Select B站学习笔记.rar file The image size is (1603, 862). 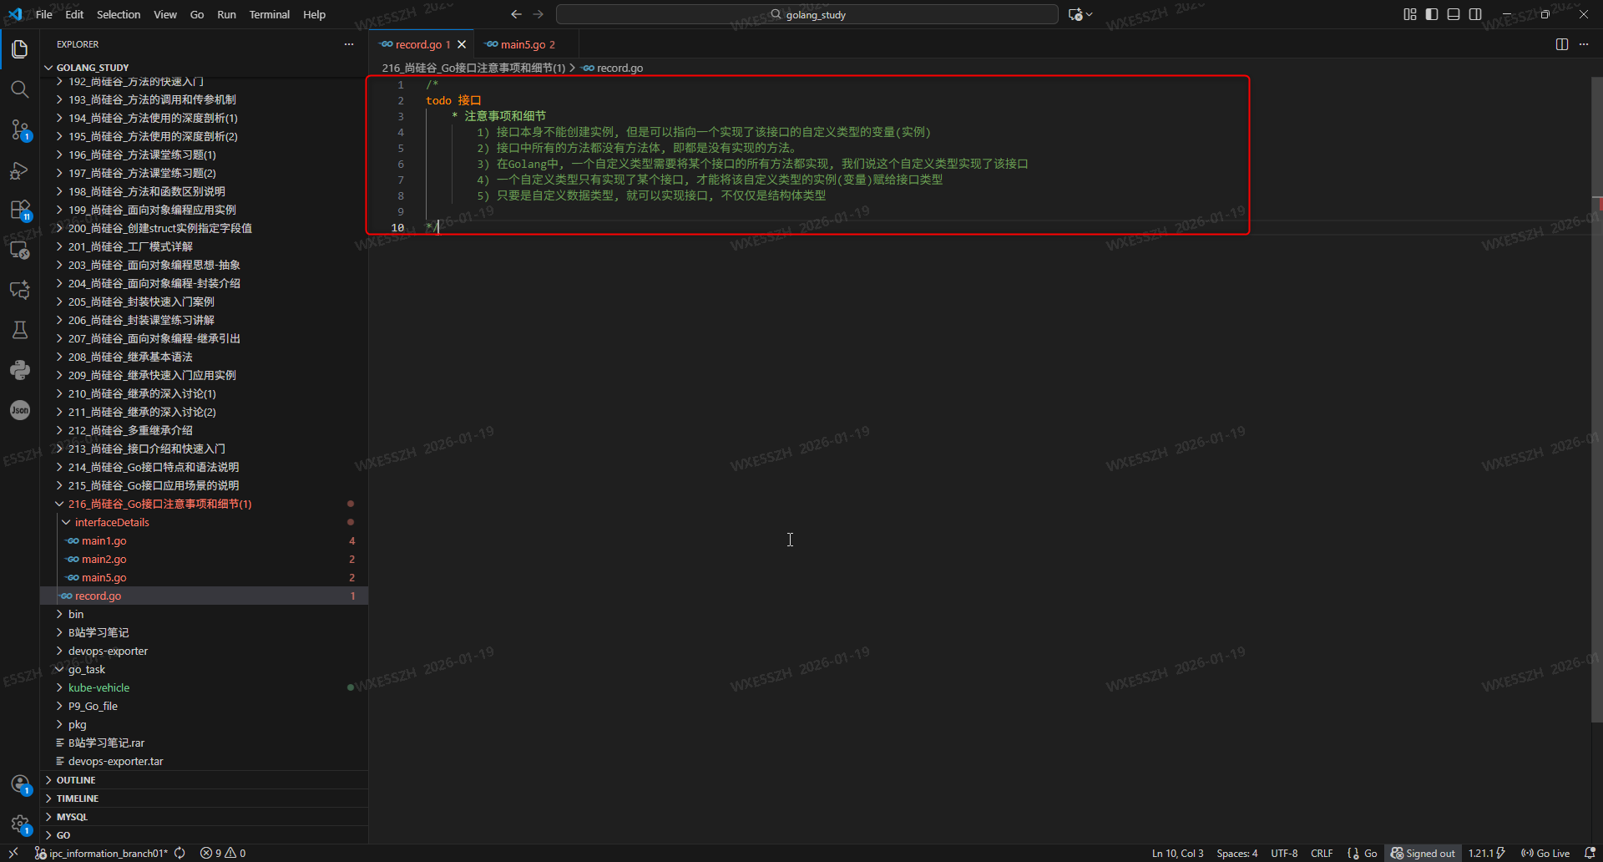[x=106, y=743]
